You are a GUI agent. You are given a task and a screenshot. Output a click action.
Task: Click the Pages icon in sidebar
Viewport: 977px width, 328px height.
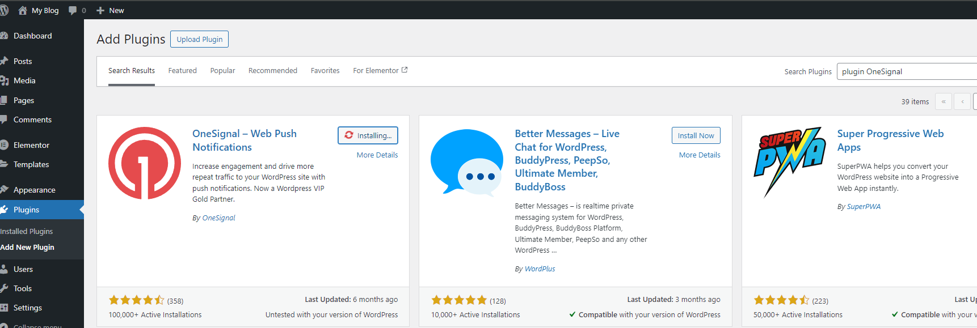click(x=4, y=100)
